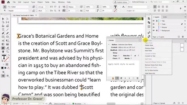This screenshot has height=105, width=187.
Task: Delete layer using Layers panel trash icon
Action: point(183,37)
